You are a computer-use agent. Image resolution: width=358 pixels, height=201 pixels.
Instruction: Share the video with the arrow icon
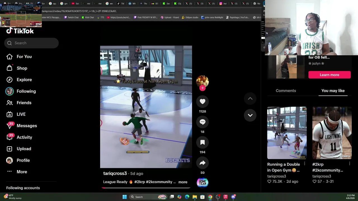202,163
